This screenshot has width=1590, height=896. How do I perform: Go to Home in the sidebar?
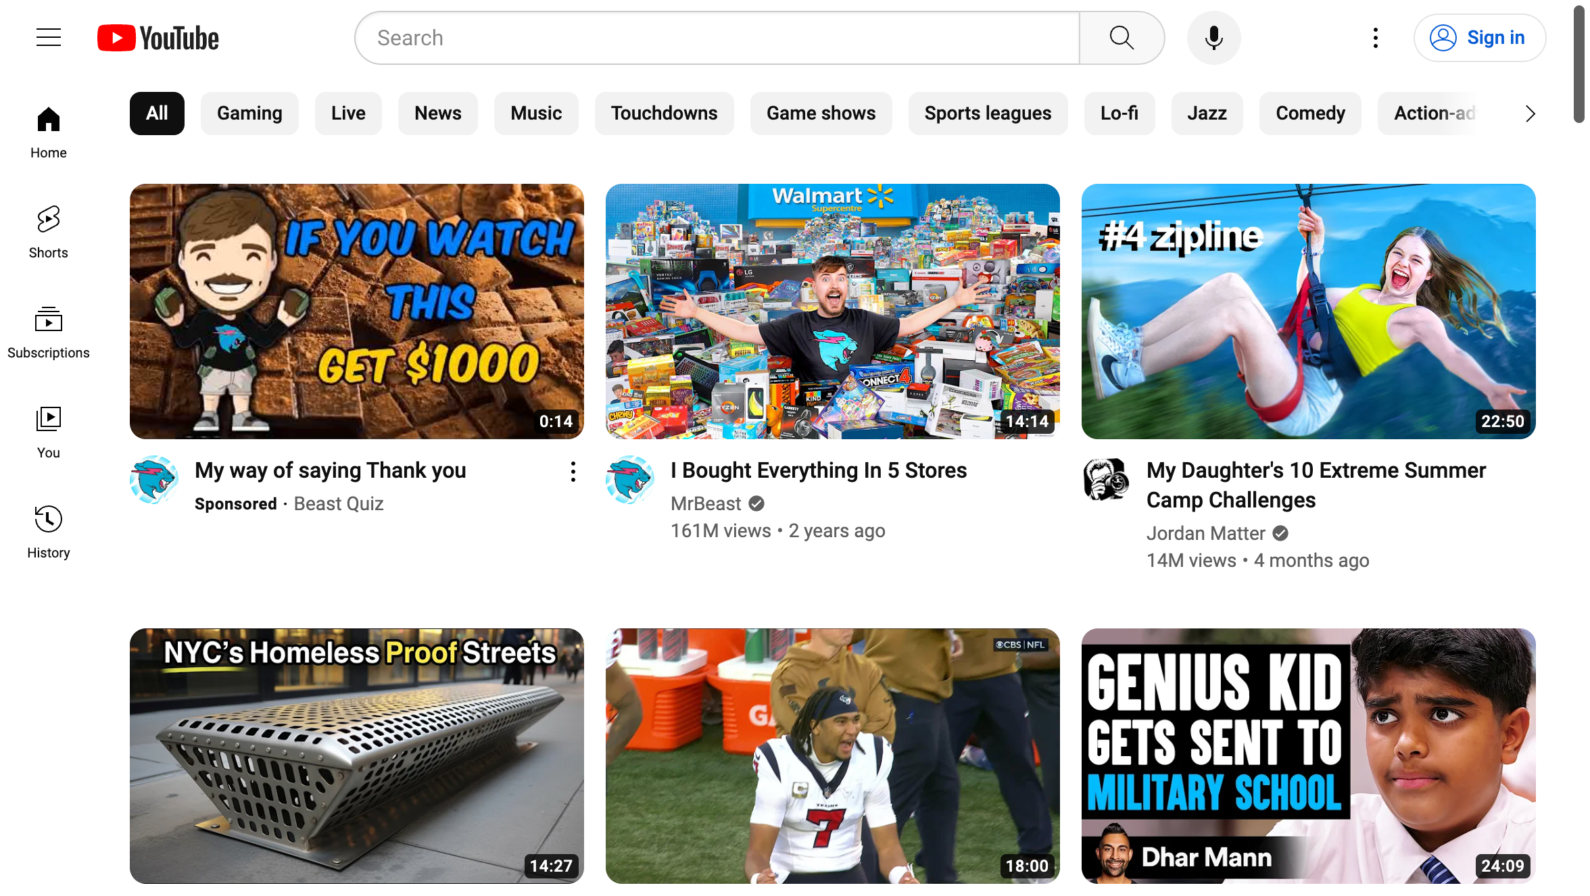click(x=49, y=132)
